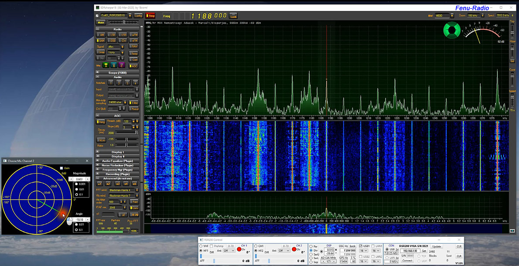Mute the audio output
Image resolution: width=519 pixels, height=266 pixels.
(101, 23)
